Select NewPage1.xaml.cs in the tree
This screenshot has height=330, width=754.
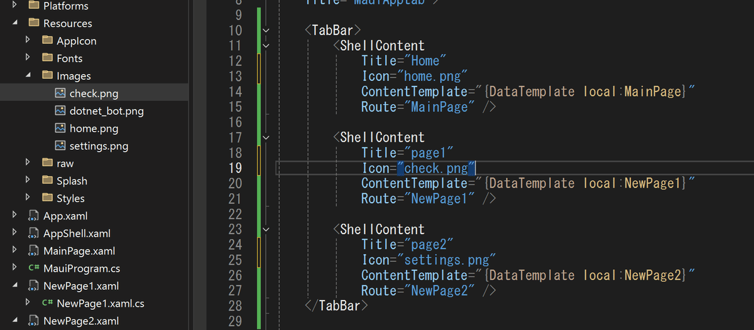pyautogui.click(x=101, y=304)
